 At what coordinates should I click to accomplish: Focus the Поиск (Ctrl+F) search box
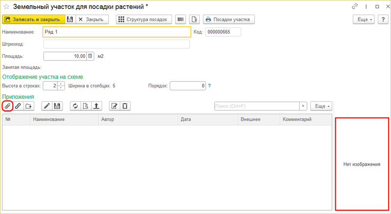257,106
